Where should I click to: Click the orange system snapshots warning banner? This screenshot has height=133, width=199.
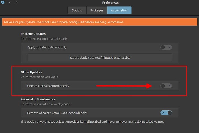pos(99,22)
